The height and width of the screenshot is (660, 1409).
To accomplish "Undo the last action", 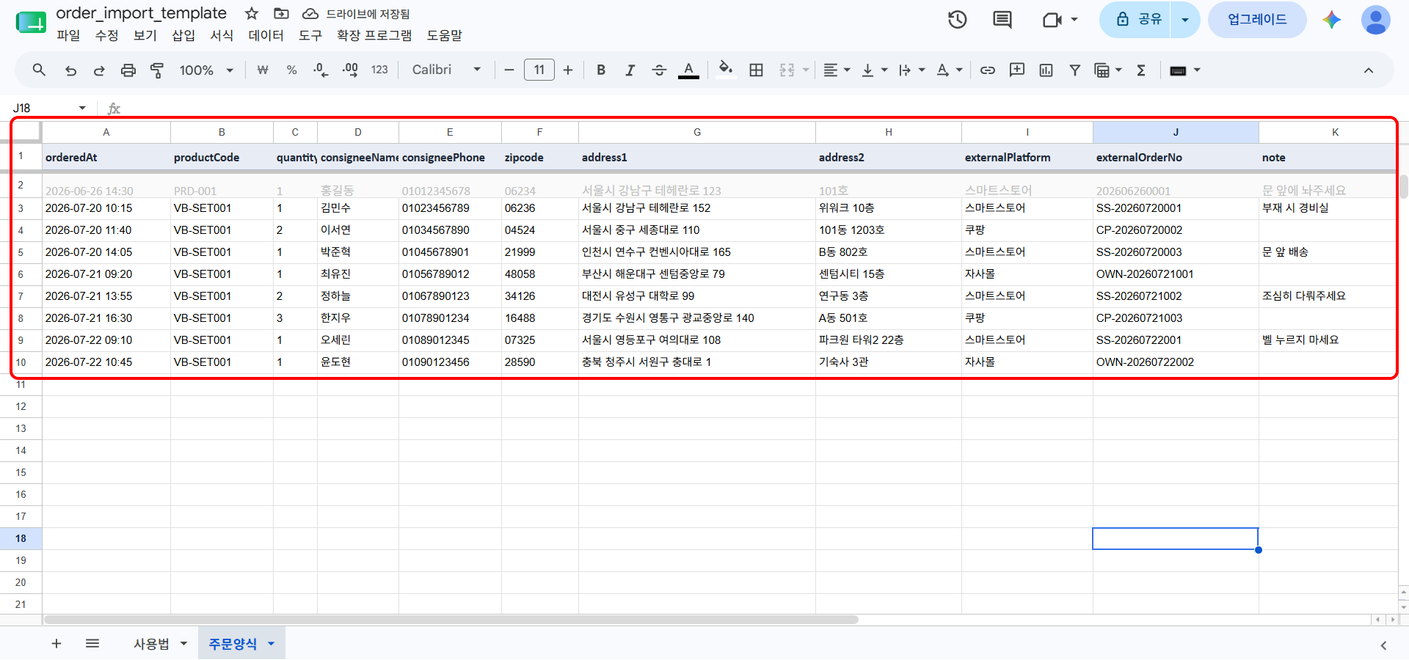I will click(x=70, y=70).
